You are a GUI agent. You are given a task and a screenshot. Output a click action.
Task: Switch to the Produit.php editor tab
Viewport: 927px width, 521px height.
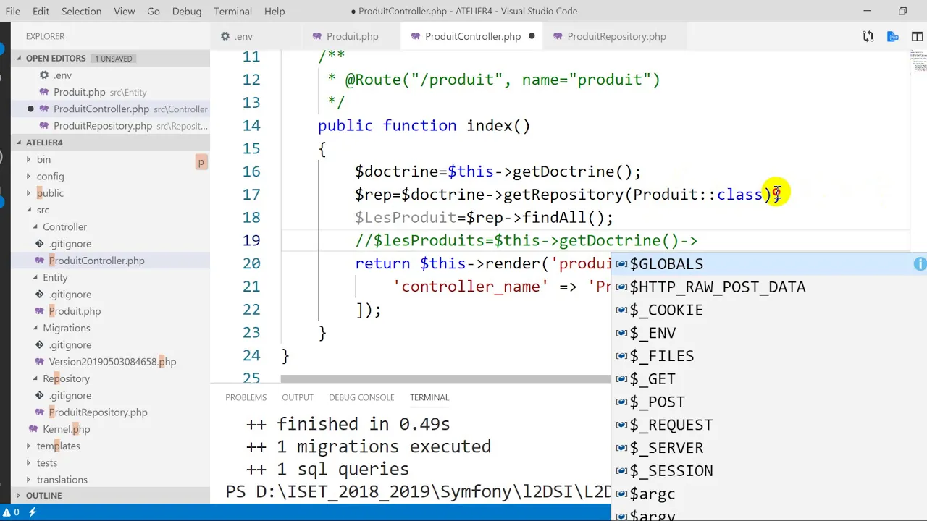(352, 36)
